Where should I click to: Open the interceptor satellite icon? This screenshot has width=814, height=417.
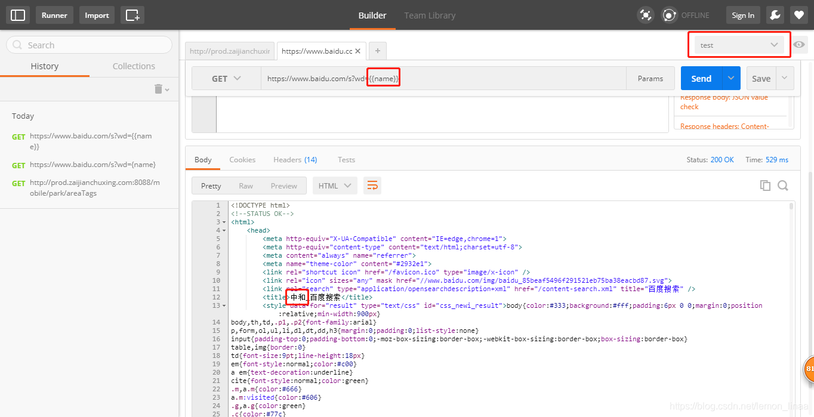tap(646, 15)
